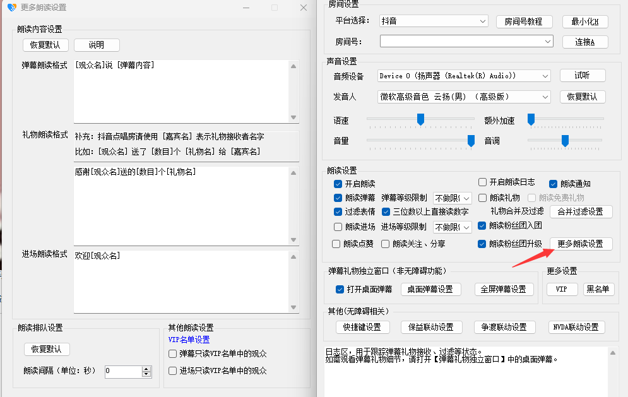The image size is (628, 397).
Task: Open the 合并过滤设置 button
Action: point(581,211)
